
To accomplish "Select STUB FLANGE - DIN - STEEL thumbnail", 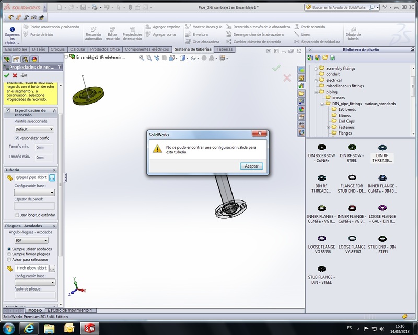I will pos(321,275).
